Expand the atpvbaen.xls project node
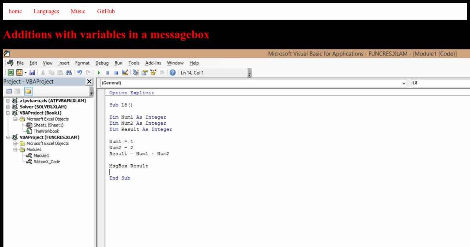This screenshot has width=470, height=247. click(8, 101)
